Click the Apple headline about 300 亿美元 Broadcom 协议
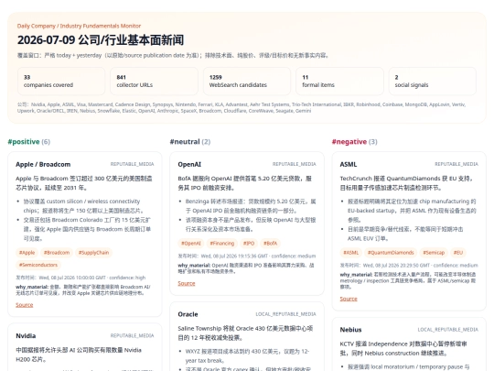Viewport: 494px width, 371px height. (84, 183)
